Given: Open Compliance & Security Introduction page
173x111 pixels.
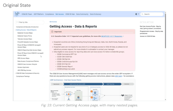Looking at the screenshot, I should click(27, 27).
